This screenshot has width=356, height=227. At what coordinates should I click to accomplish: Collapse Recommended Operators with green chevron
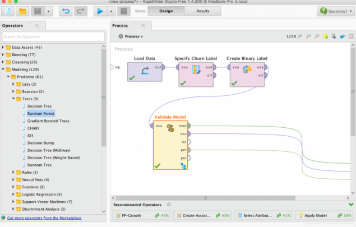351,205
